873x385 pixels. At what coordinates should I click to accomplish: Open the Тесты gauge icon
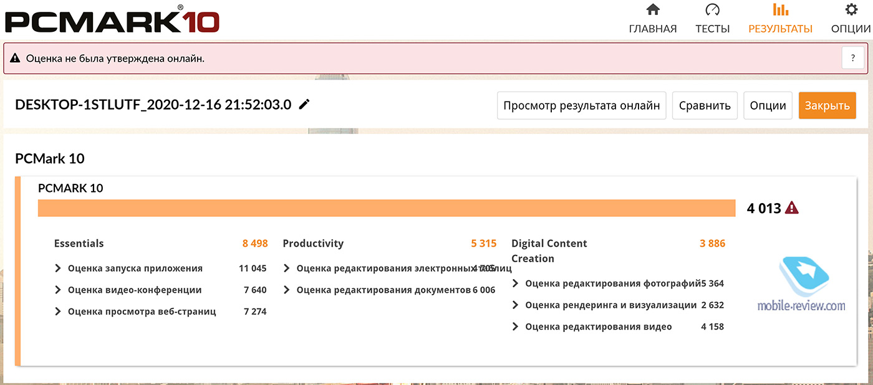[712, 10]
